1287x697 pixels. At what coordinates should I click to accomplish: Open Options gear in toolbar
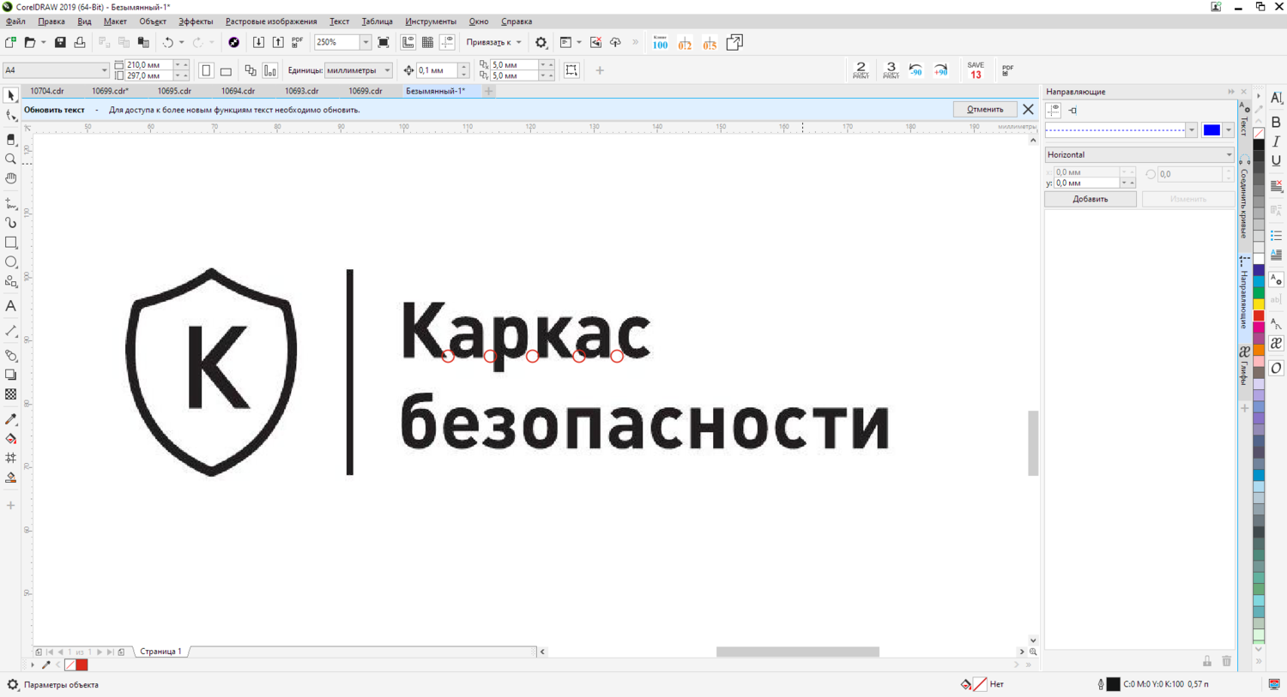pyautogui.click(x=541, y=42)
